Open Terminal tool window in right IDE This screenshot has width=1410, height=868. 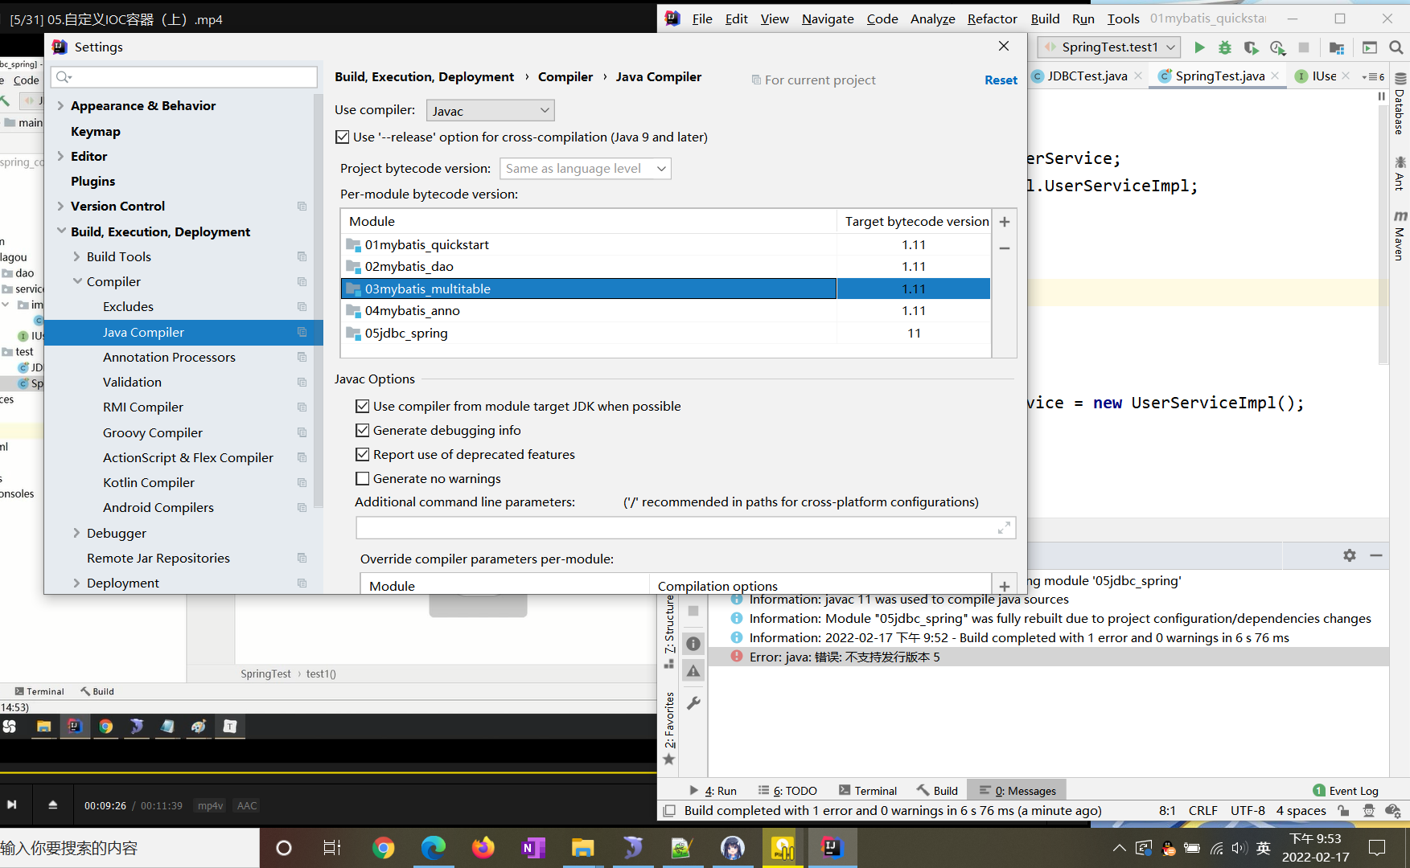(x=867, y=791)
